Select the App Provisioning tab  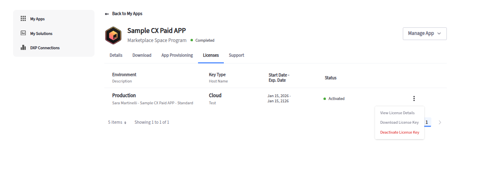pyautogui.click(x=177, y=56)
